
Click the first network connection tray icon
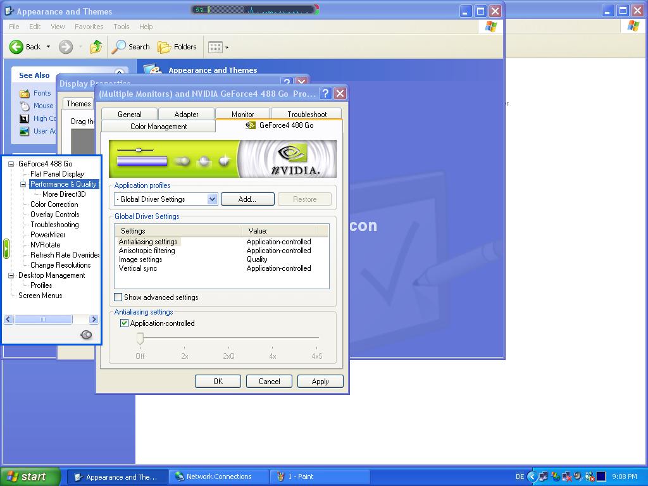coord(544,477)
